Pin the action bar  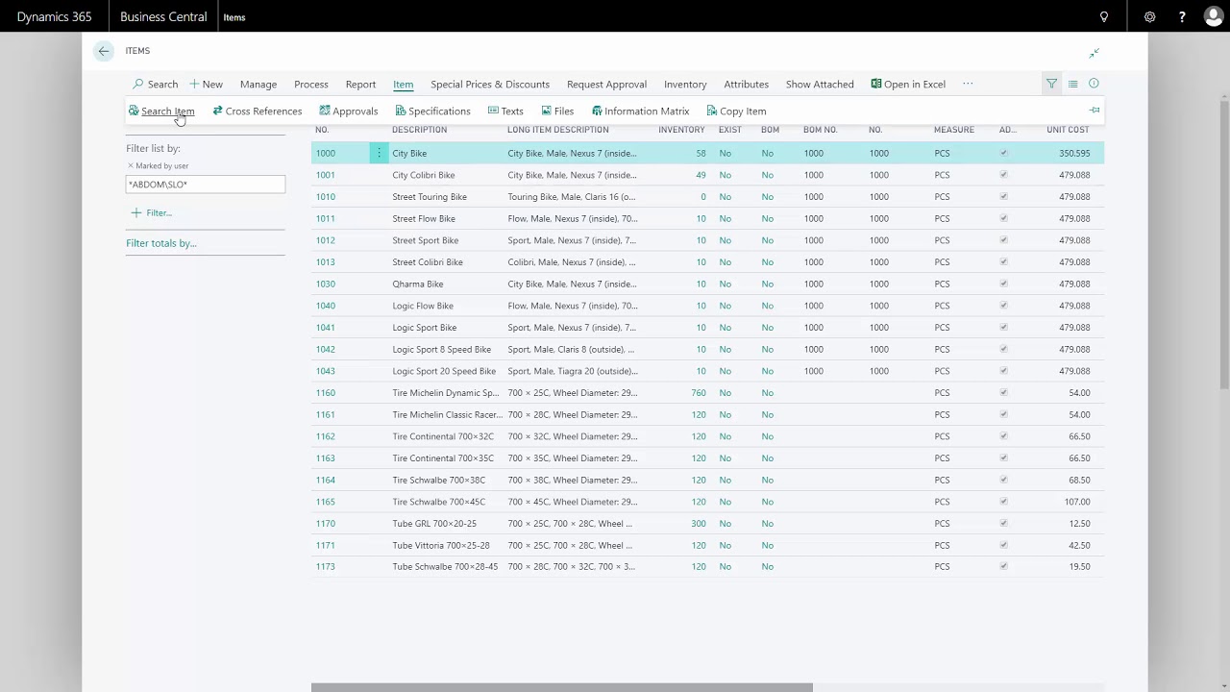1095,111
